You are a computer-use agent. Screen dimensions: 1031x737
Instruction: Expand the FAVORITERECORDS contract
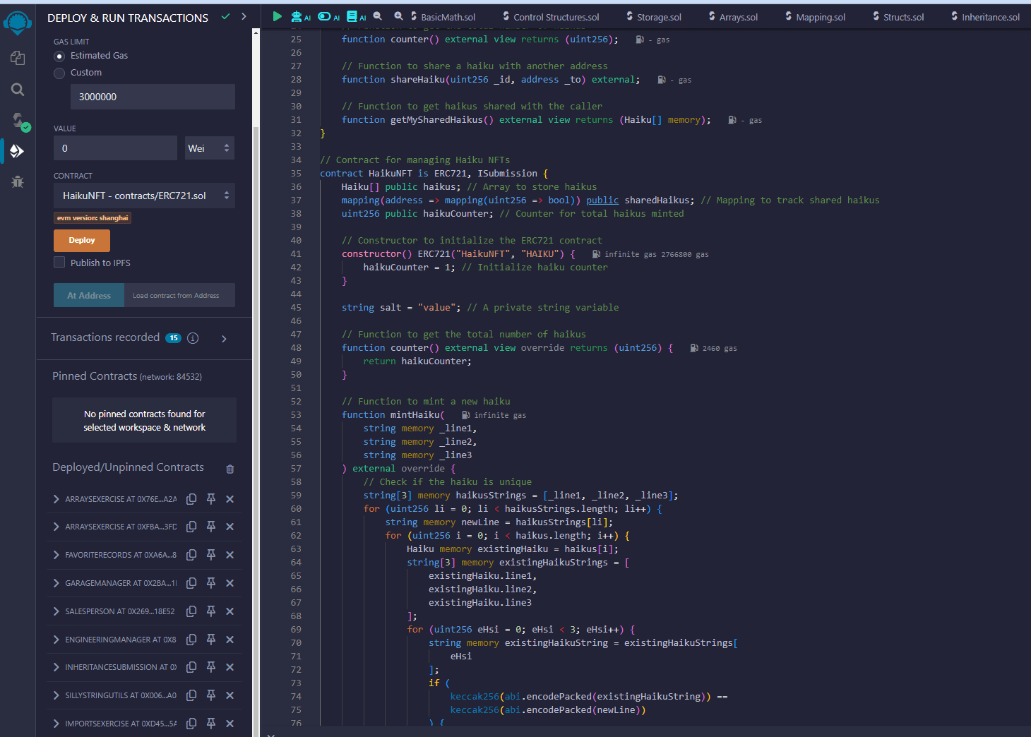click(56, 555)
